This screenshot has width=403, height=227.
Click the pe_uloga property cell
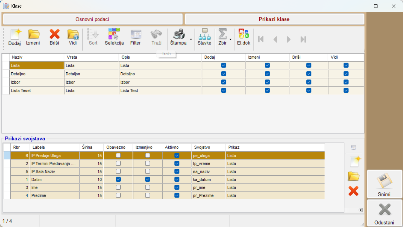pos(208,156)
